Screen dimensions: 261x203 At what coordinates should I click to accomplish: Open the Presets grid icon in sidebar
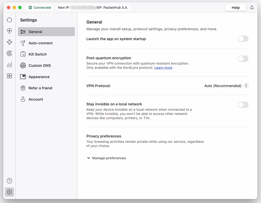[9, 76]
